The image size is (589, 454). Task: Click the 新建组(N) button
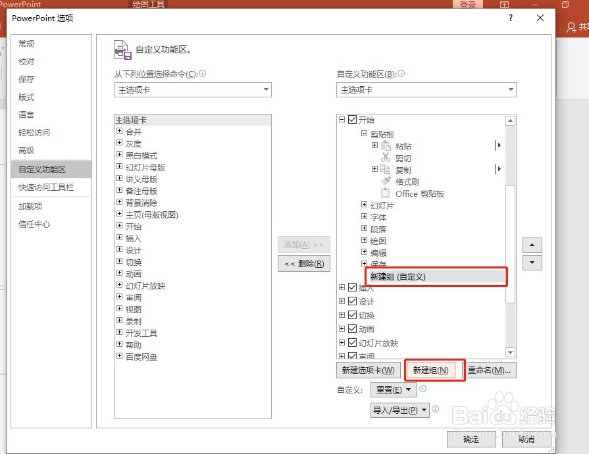pos(431,370)
